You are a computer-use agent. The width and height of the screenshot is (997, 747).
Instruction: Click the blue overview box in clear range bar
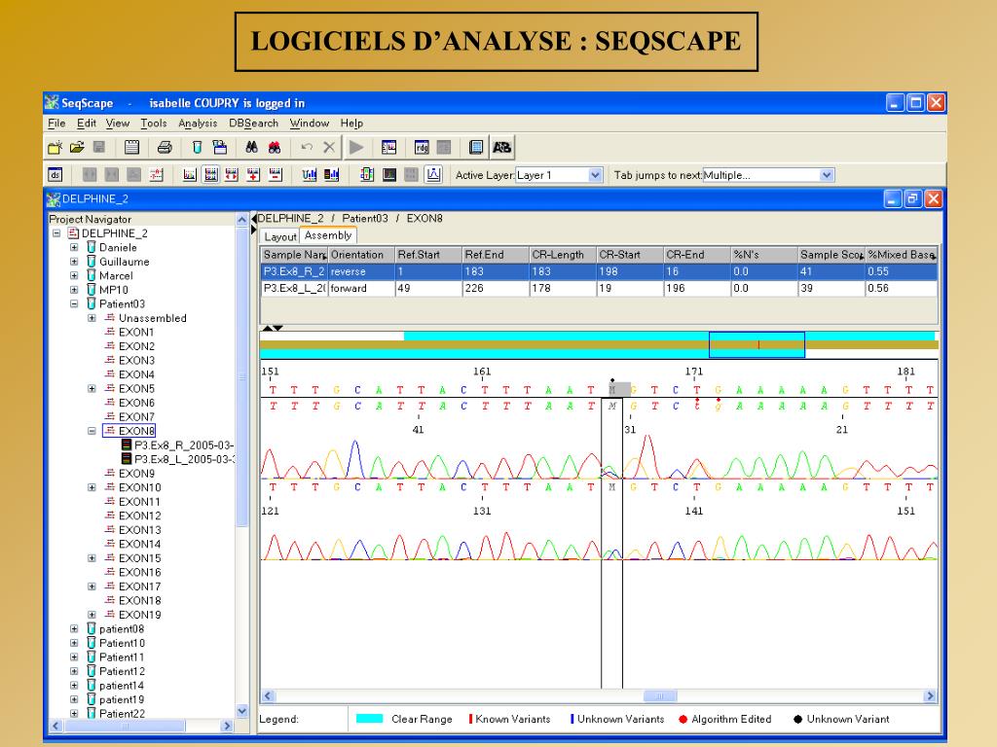757,344
